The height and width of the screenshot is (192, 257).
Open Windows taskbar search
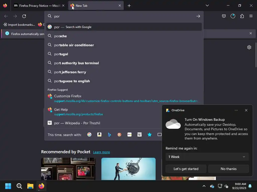pyautogui.click(x=19, y=186)
